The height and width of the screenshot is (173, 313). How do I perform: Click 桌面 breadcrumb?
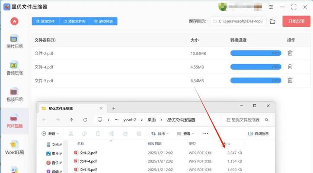coord(151,120)
